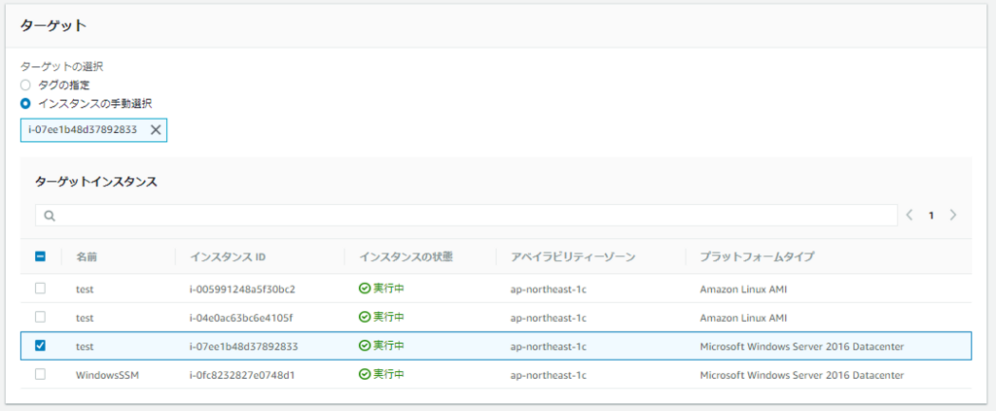Viewport: 996px width, 411px height.
Task: Remove the selected instance tag i-07ee1b48d37892833
Action: pos(156,130)
